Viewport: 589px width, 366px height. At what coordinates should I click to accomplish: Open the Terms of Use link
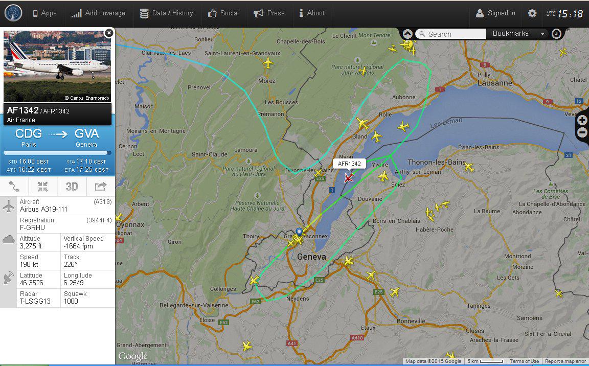(x=524, y=361)
